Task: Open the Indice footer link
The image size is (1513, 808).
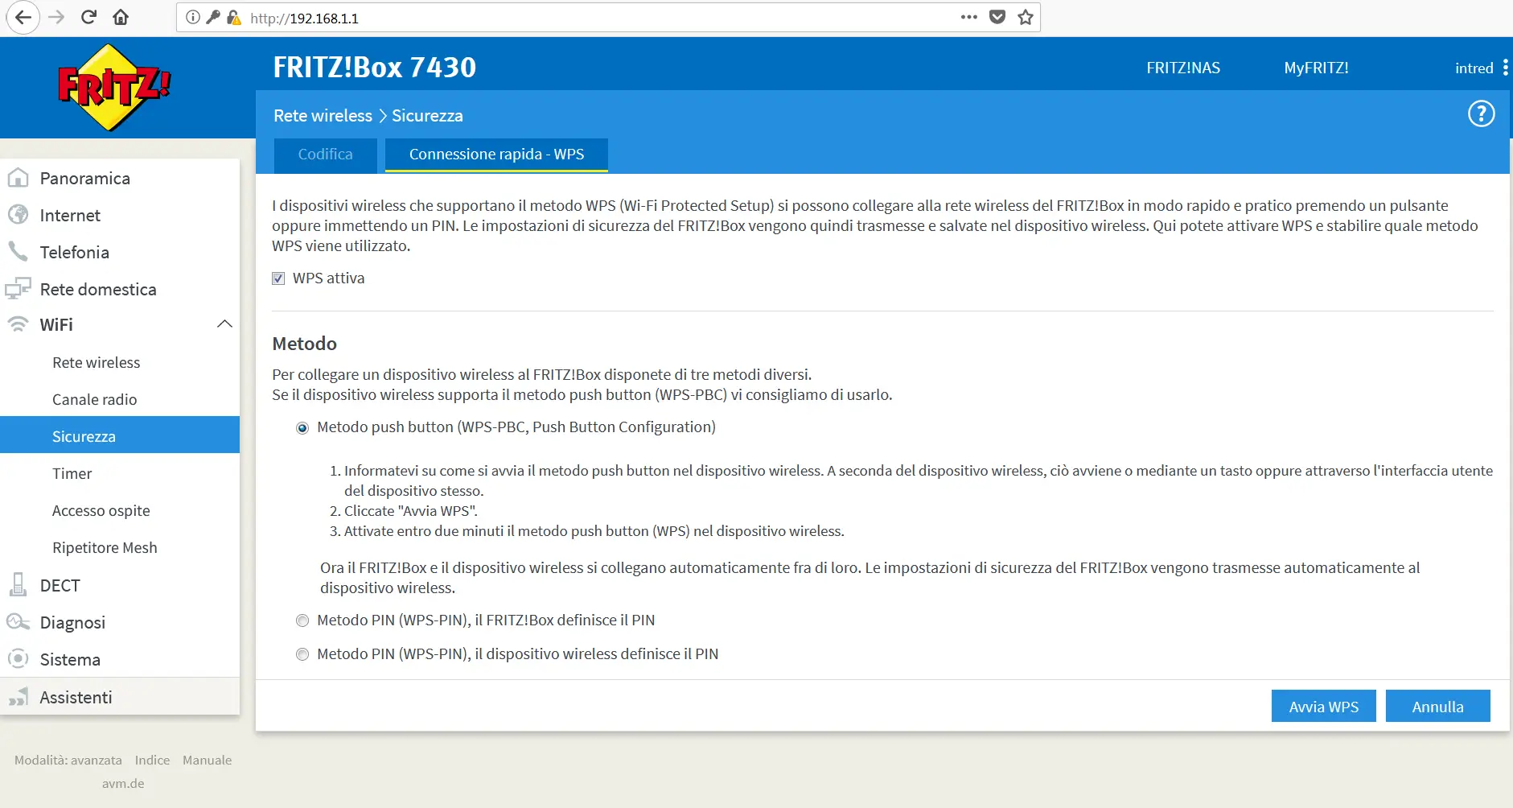Action: click(x=152, y=760)
